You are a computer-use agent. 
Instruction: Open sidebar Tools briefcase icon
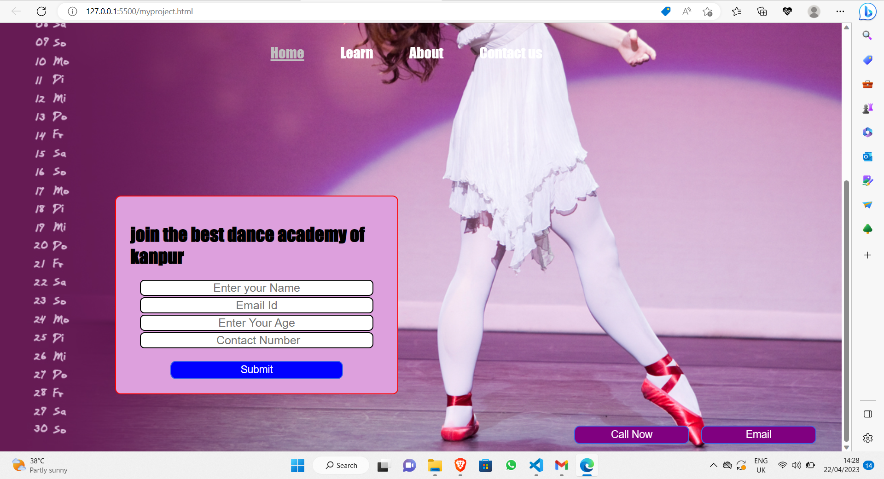(x=867, y=84)
